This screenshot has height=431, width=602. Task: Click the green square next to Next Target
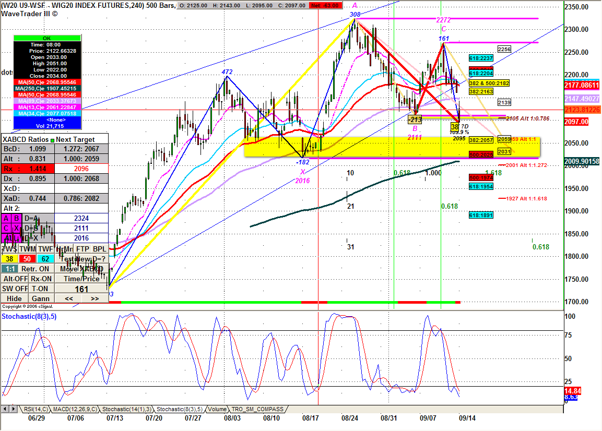[x=53, y=140]
